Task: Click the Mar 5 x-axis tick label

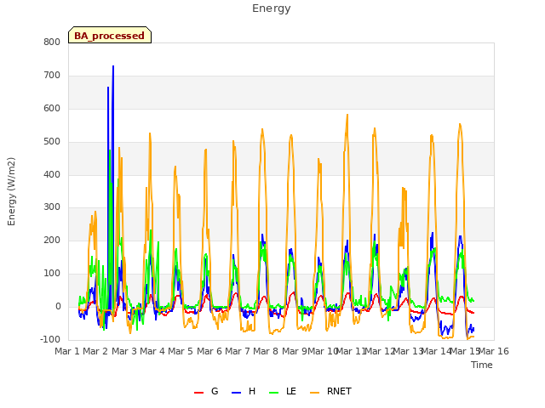Action: click(x=181, y=351)
